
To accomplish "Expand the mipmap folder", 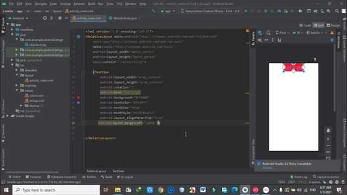I will (x=17, y=86).
